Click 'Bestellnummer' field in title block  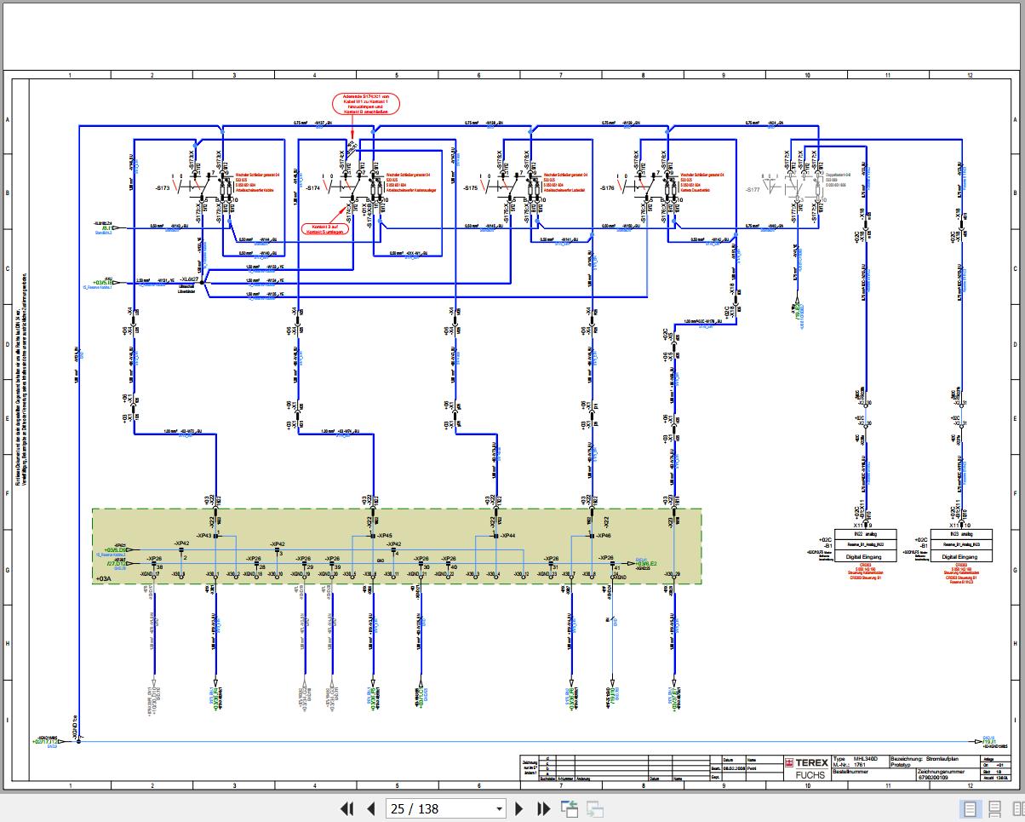click(x=851, y=770)
